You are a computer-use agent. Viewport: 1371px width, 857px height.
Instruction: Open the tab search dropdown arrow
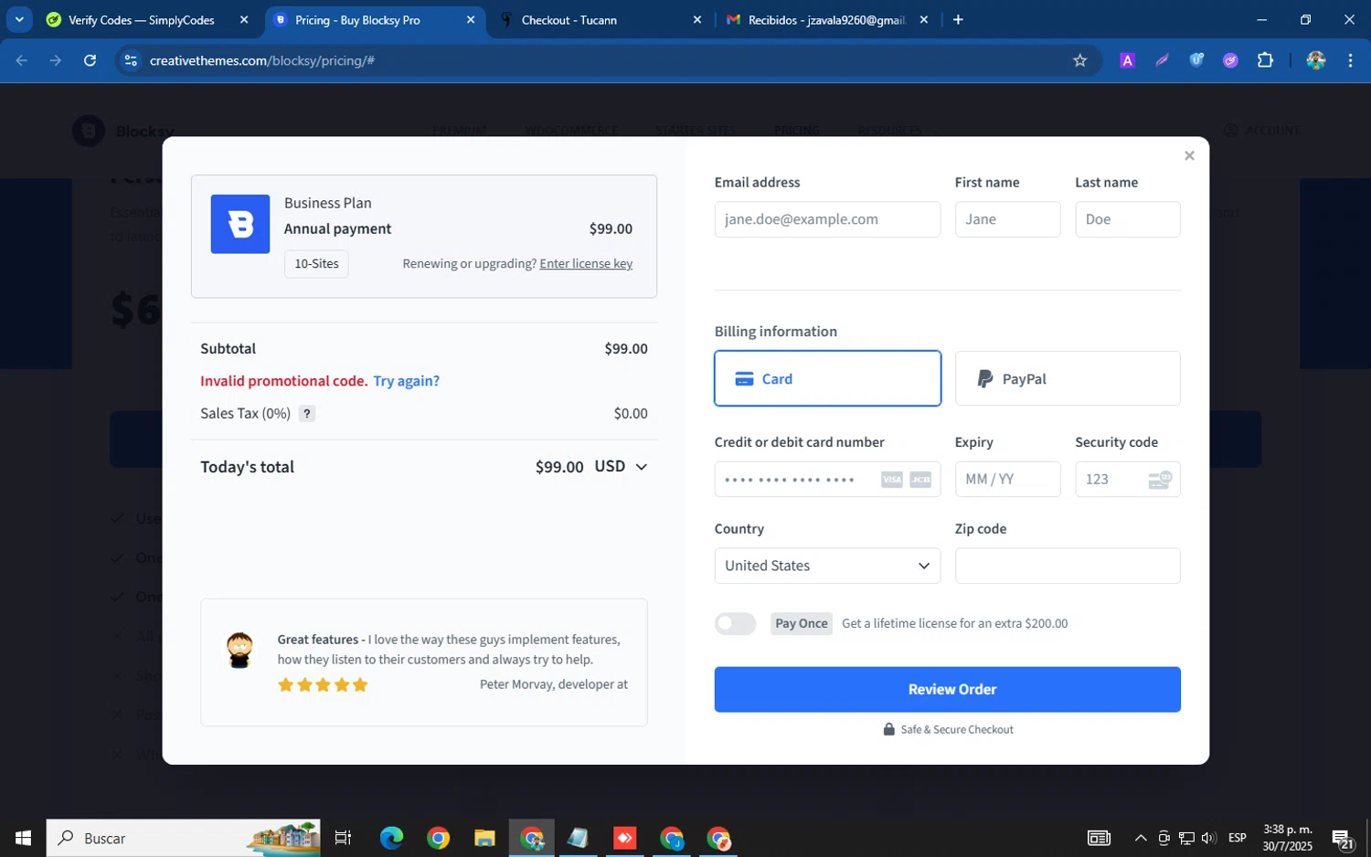point(19,19)
